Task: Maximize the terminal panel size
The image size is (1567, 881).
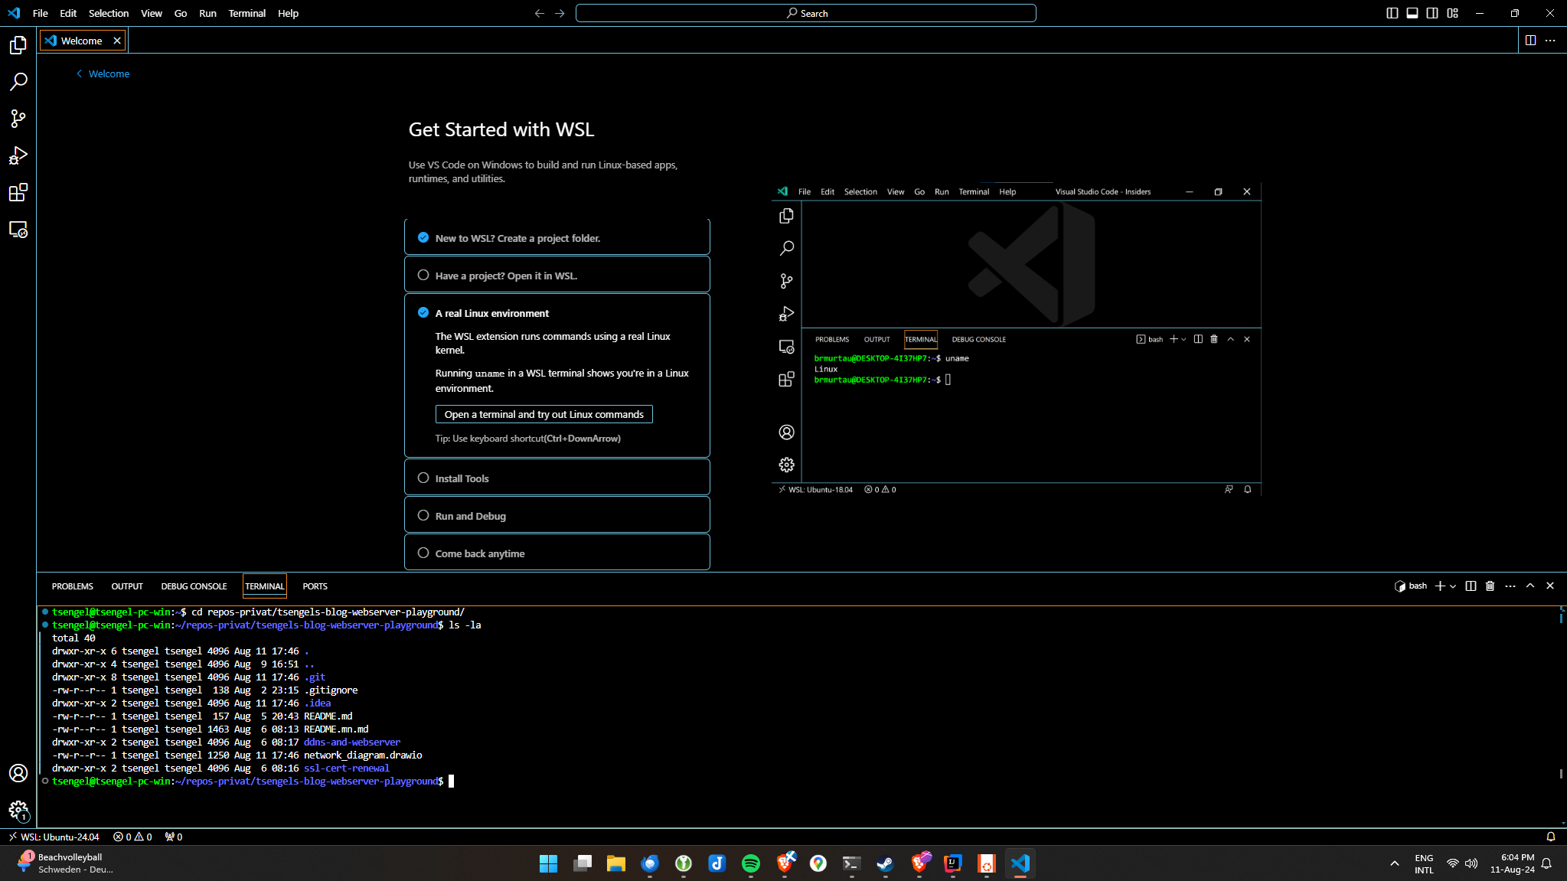Action: [1530, 586]
